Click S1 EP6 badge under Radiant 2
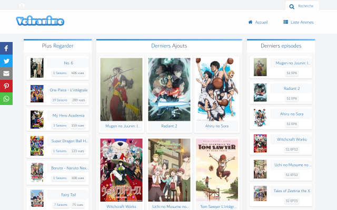Image resolution: width=337 pixels, height=210 pixels. [292, 98]
